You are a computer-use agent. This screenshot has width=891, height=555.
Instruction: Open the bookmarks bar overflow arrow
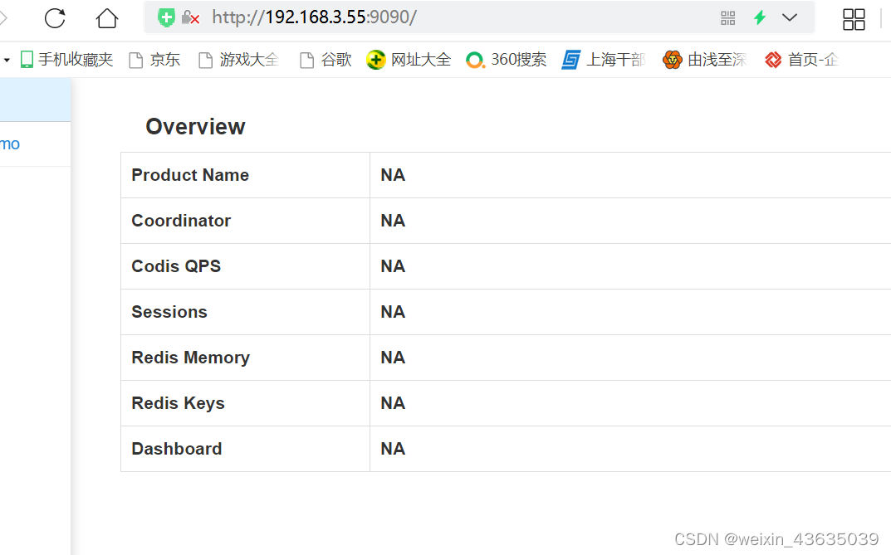pyautogui.click(x=5, y=59)
